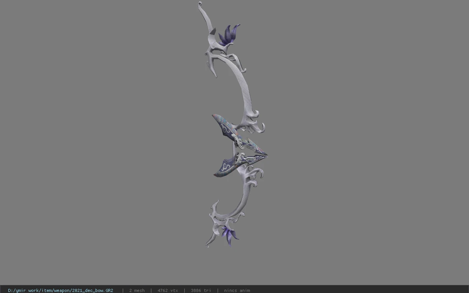Image resolution: width=469 pixels, height=293 pixels.
Task: Click the '2 mesh' status entry
Action: (x=137, y=290)
